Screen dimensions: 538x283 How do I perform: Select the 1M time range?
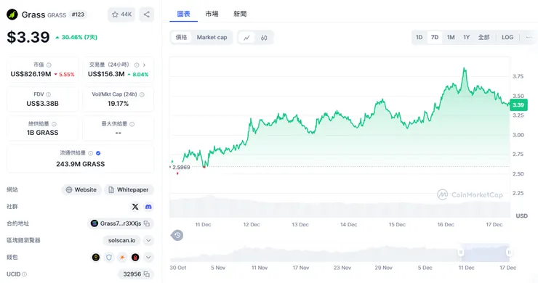pyautogui.click(x=451, y=37)
